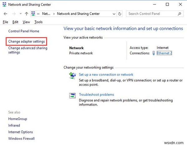
Task: Click the Troubleshoot problems icon
Action: [72, 95]
